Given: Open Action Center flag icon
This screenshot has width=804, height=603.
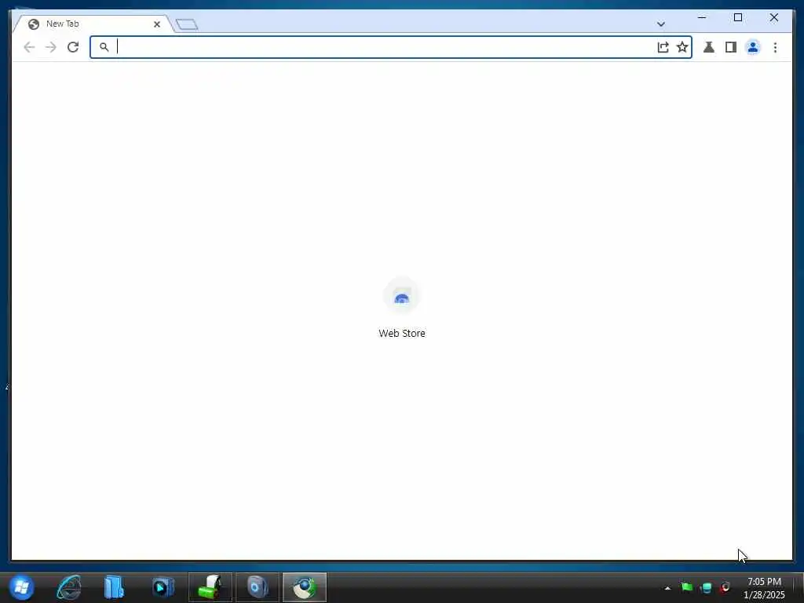Looking at the screenshot, I should [687, 587].
